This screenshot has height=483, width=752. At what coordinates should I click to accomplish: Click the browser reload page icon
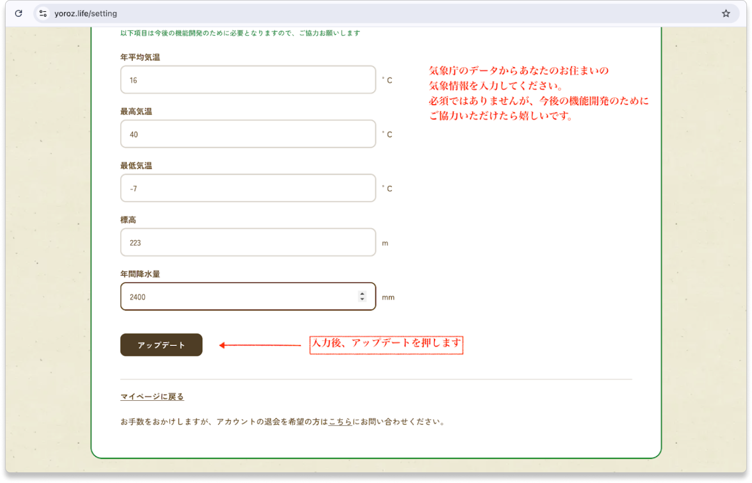pos(18,14)
